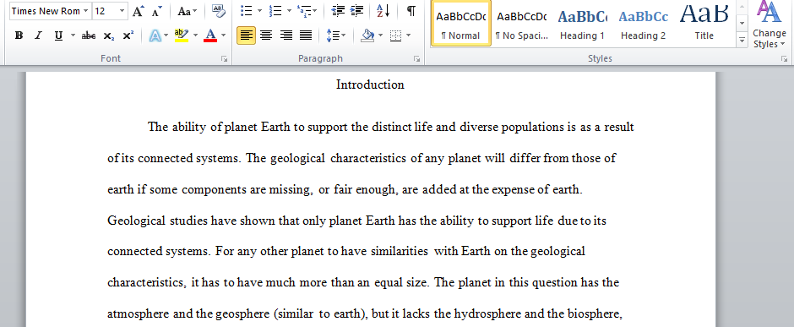The image size is (794, 327).
Task: Open the underline style dropdown arrow
Action: coord(73,35)
